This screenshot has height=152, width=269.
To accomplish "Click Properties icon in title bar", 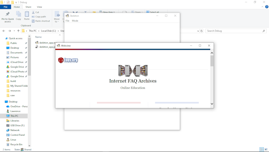I will [x=8, y=2].
